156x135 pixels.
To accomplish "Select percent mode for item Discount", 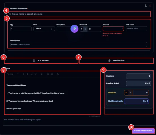I will pos(85,29).
